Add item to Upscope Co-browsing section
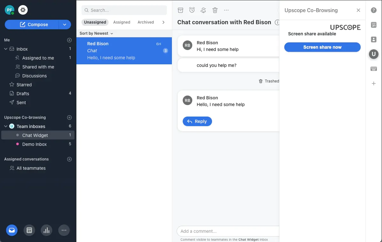Image resolution: width=382 pixels, height=242 pixels. (x=69, y=117)
